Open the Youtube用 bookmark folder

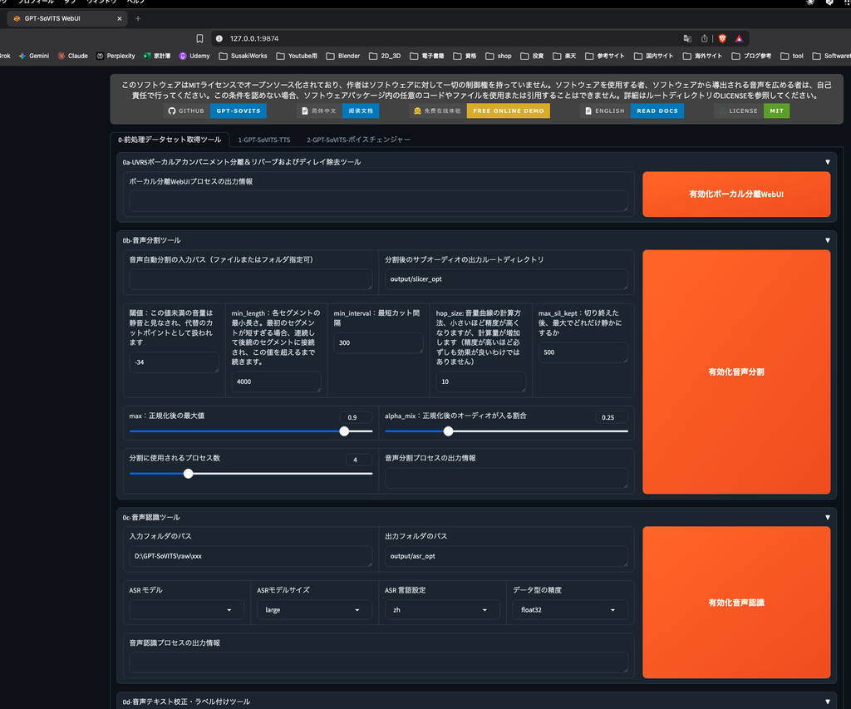tap(297, 56)
